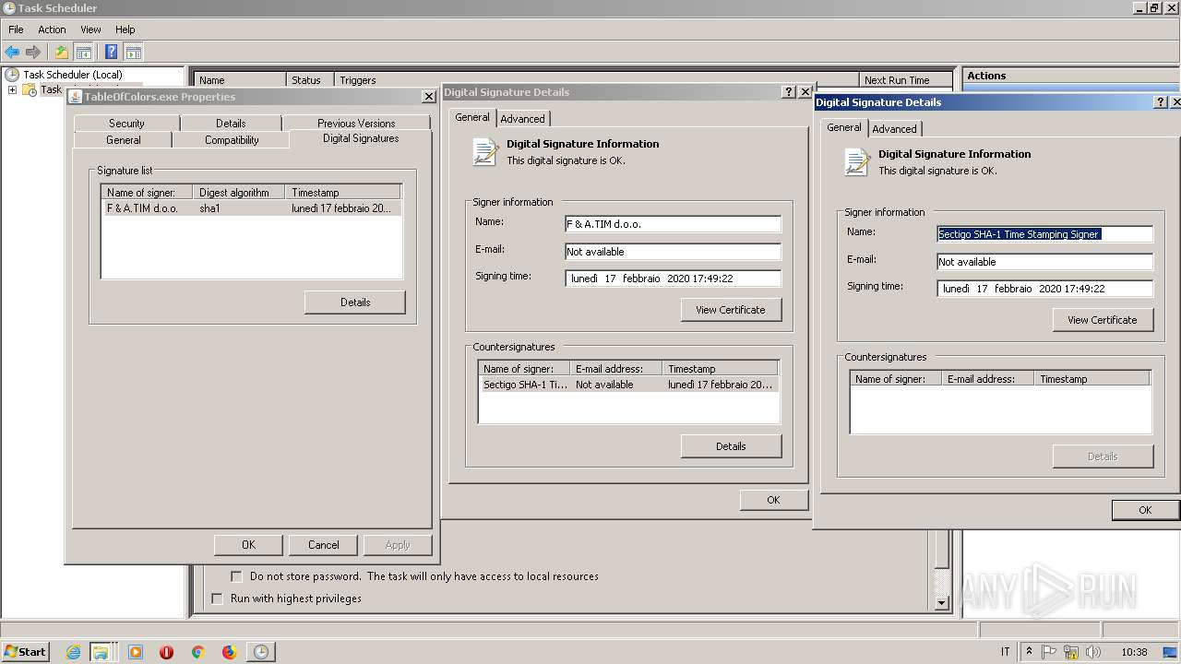Click help question-mark button on Sectigo dialog title

tap(1160, 102)
